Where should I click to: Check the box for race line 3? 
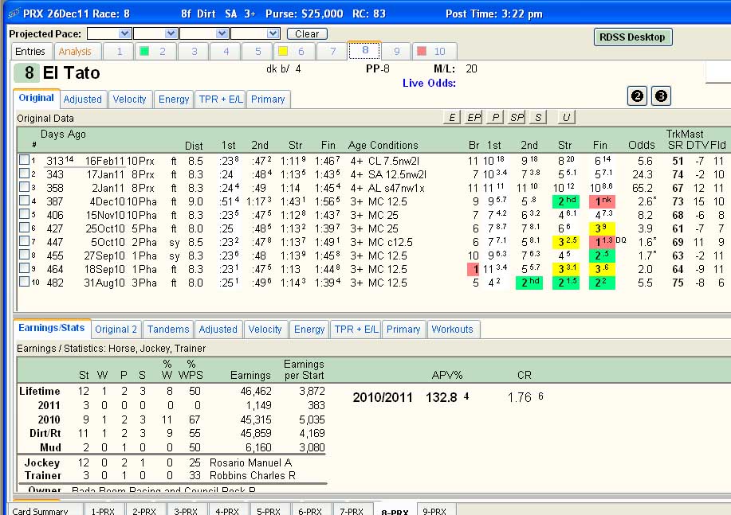[24, 187]
